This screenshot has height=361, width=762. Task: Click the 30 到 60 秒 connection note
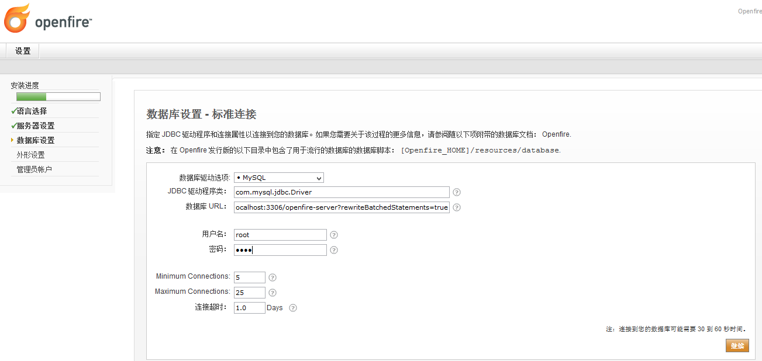click(x=676, y=329)
